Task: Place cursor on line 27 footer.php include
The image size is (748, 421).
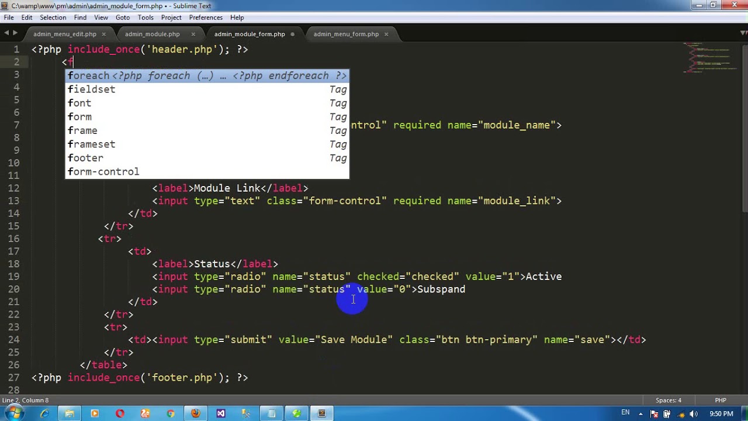Action: coord(140,378)
